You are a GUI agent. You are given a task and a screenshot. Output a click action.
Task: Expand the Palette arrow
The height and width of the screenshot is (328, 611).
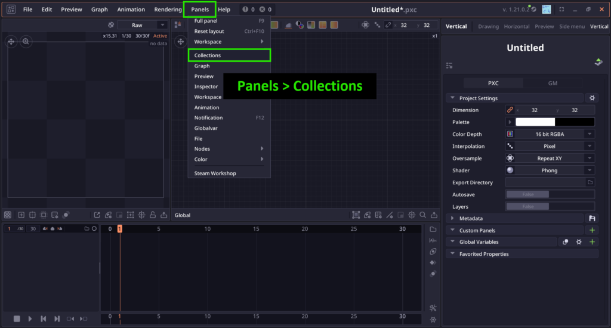[510, 122]
